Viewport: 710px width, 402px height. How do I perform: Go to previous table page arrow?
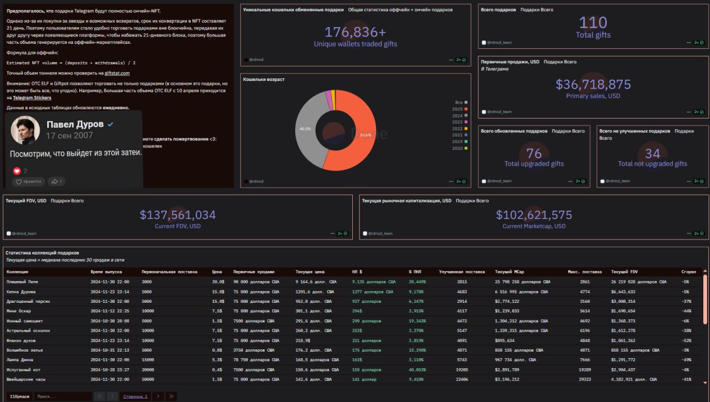click(113, 396)
